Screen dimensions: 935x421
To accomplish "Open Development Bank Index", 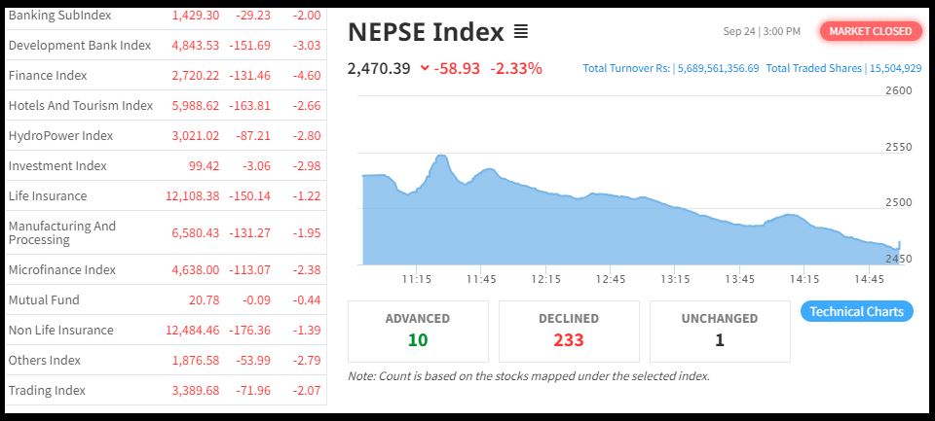I will pos(80,46).
